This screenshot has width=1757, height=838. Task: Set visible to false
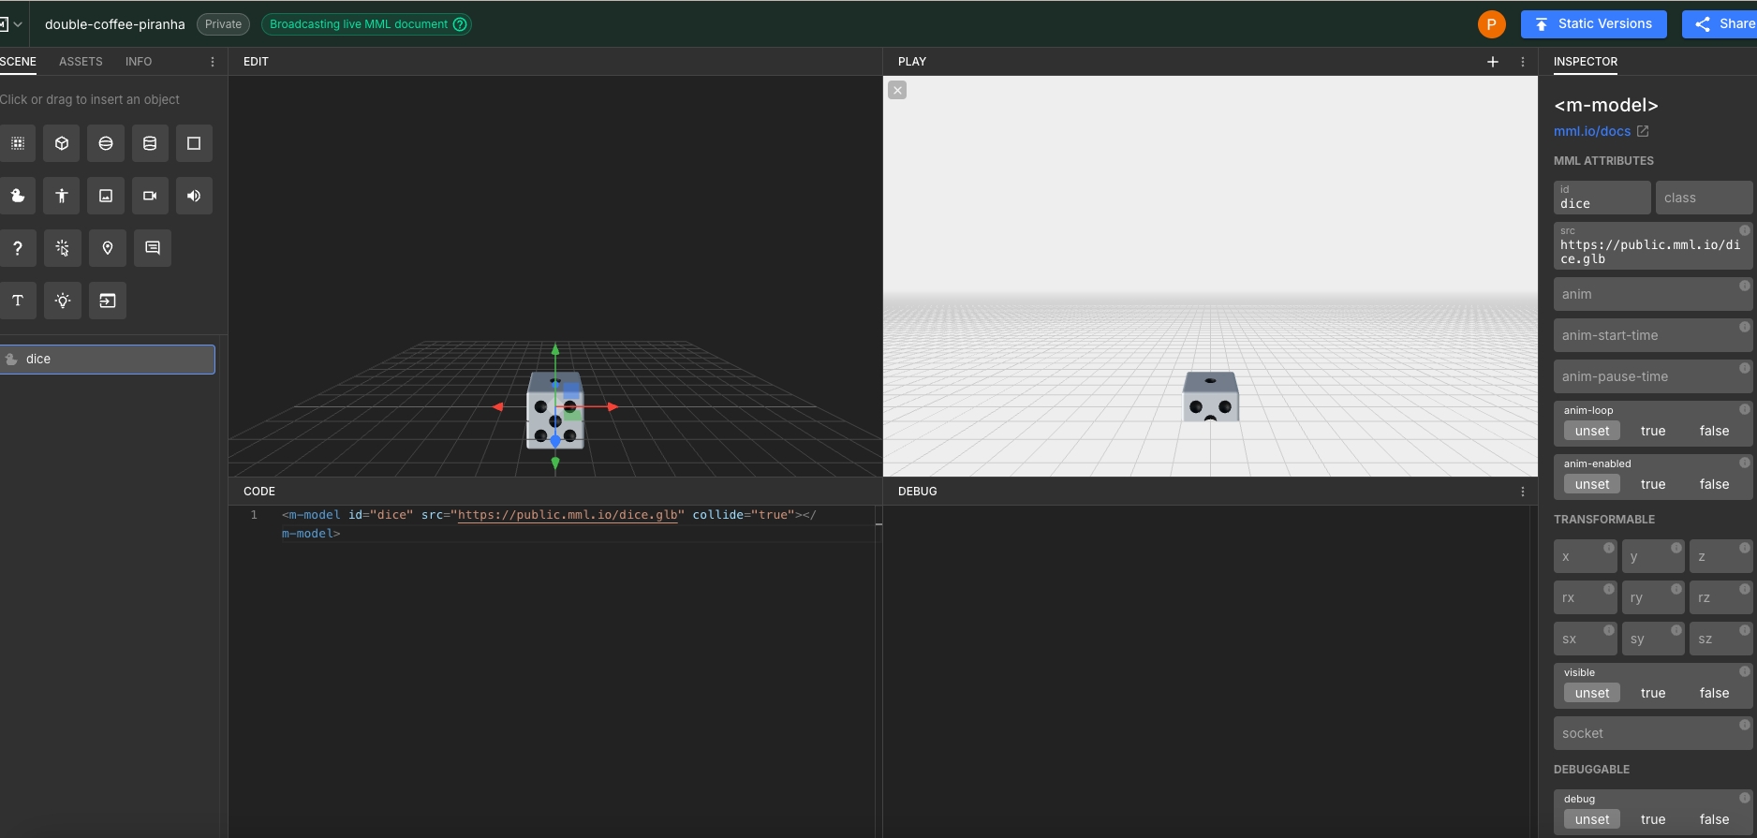pyautogui.click(x=1714, y=693)
